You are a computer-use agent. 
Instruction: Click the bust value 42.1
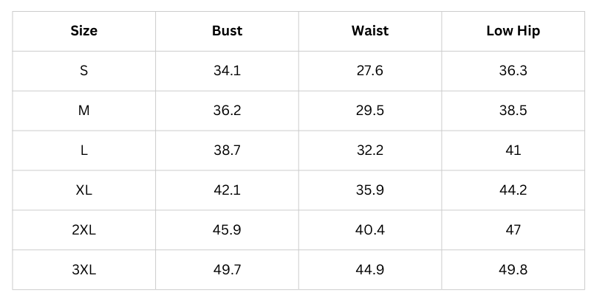coord(227,190)
